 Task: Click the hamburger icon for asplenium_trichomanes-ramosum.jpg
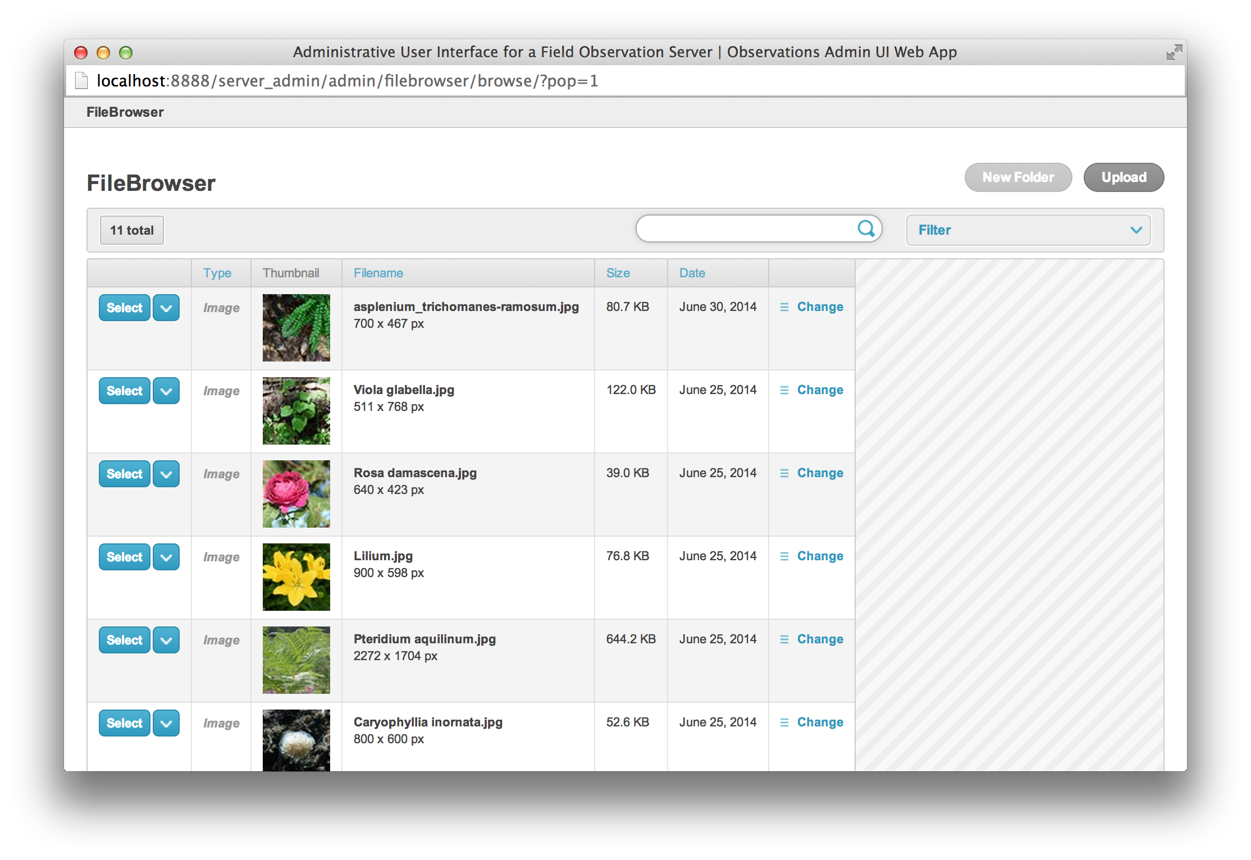click(784, 307)
